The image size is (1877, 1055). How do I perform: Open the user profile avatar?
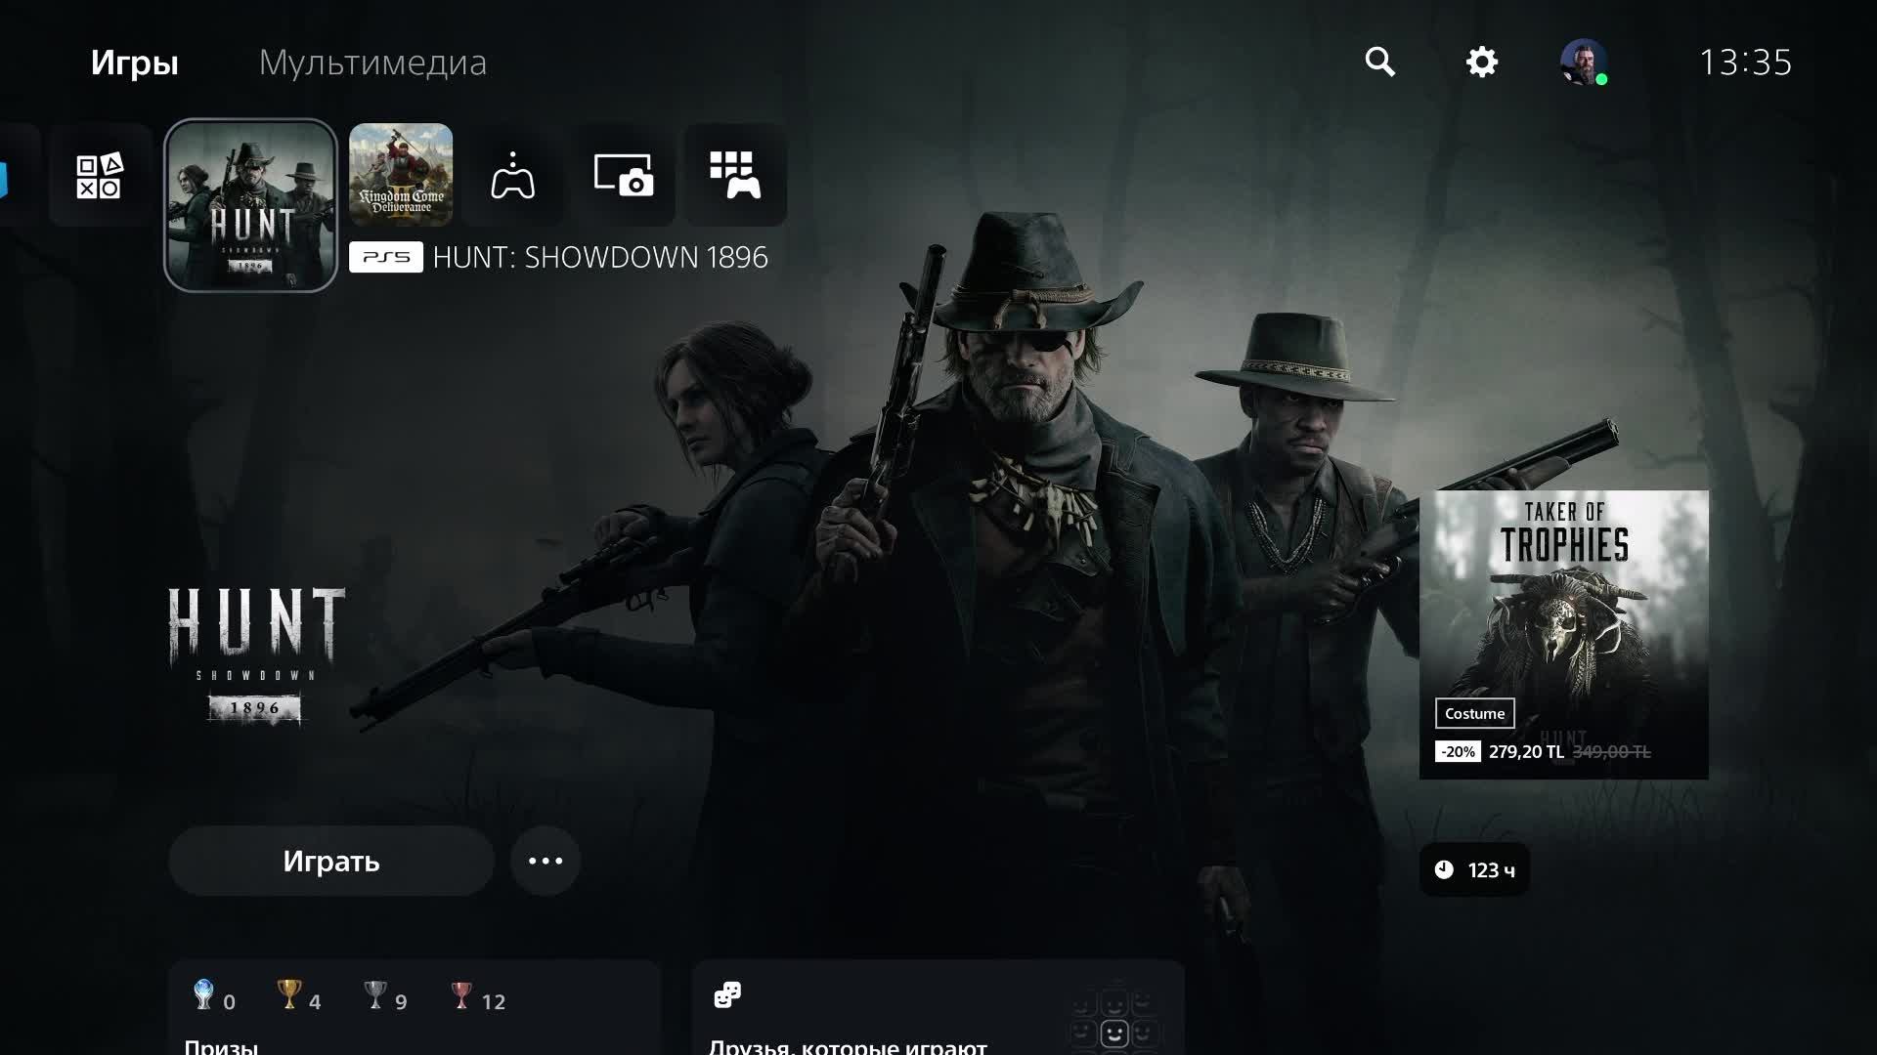pos(1582,62)
